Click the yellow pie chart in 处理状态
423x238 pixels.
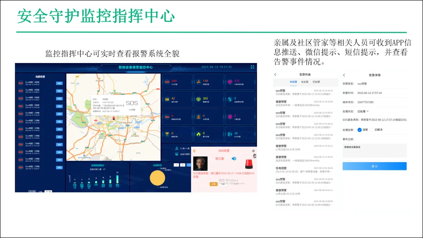tap(157, 178)
